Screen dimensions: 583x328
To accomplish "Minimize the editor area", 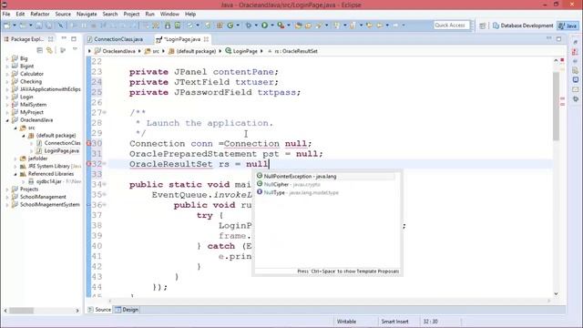I will [548, 38].
